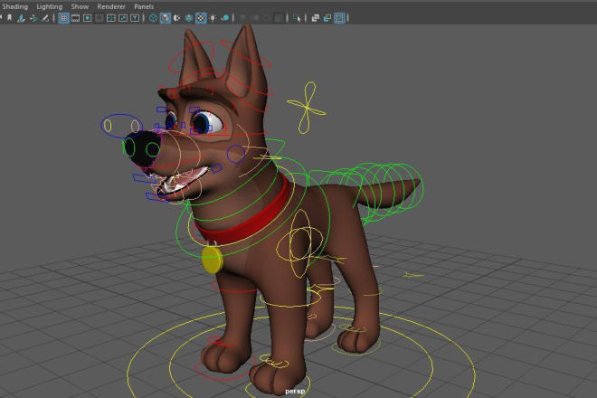The width and height of the screenshot is (597, 398).
Task: Open the Renderer menu
Action: [111, 5]
